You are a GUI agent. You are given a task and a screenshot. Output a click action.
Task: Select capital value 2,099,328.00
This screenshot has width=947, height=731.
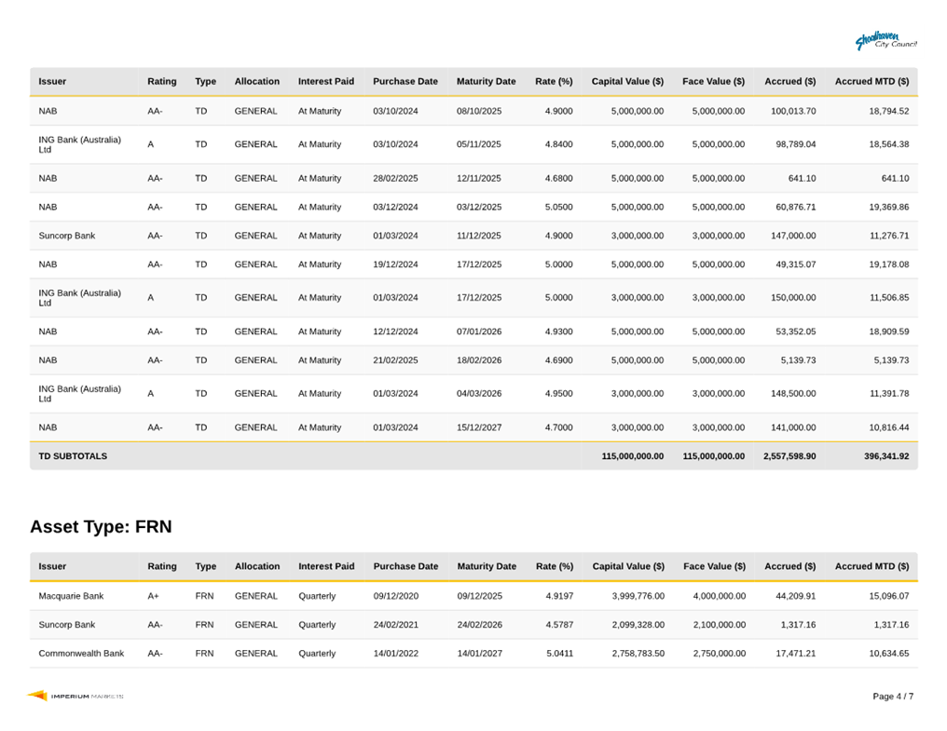pos(638,625)
